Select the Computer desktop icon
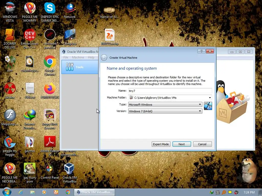Screen dimensions: 262x196 point(70,37)
